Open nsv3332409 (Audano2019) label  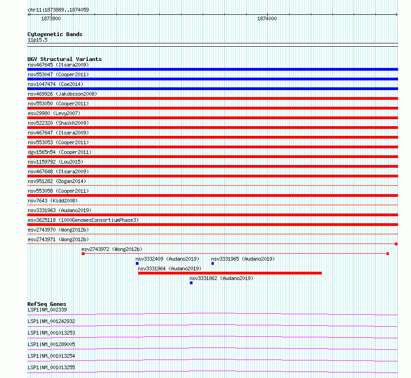(167, 259)
